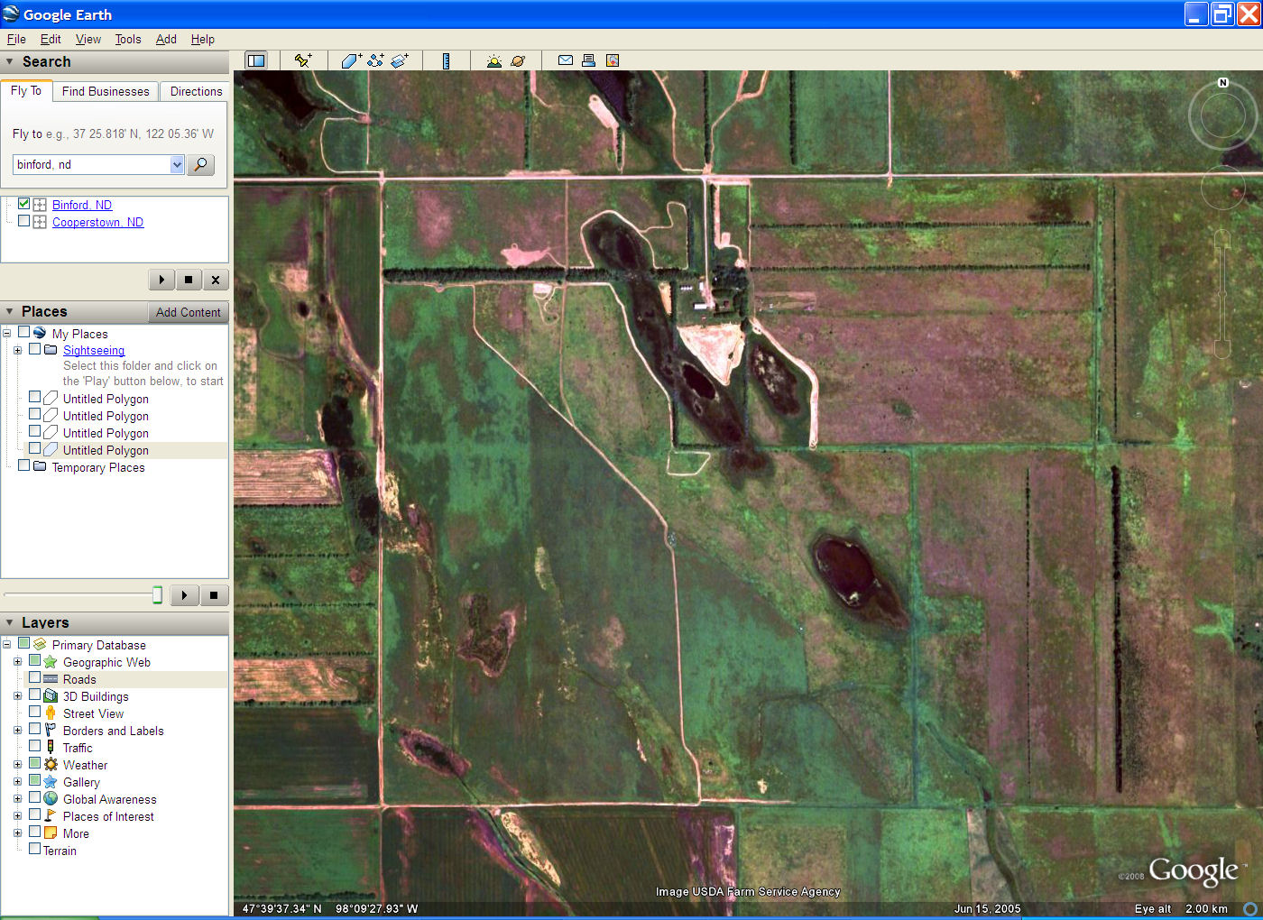Viewport: 1263px width, 920px height.
Task: Click the Street View layer icon
Action: click(51, 713)
